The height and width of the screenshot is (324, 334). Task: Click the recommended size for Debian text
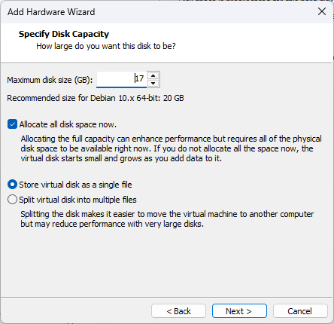tap(96, 98)
